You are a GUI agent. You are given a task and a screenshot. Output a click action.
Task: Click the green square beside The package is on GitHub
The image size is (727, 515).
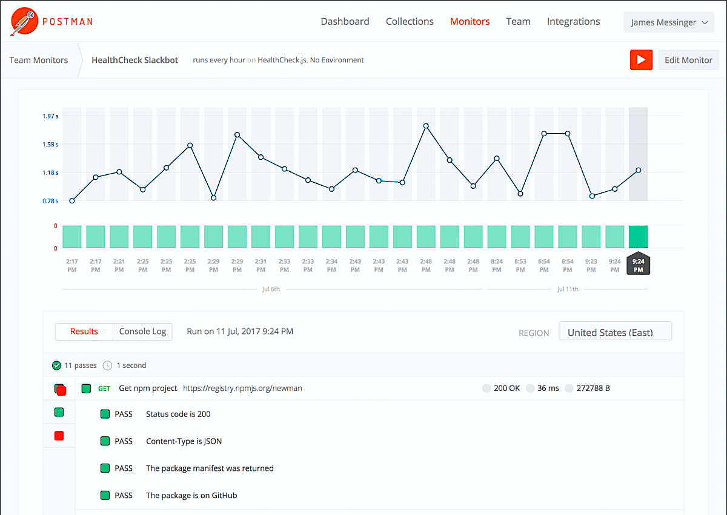coord(105,495)
